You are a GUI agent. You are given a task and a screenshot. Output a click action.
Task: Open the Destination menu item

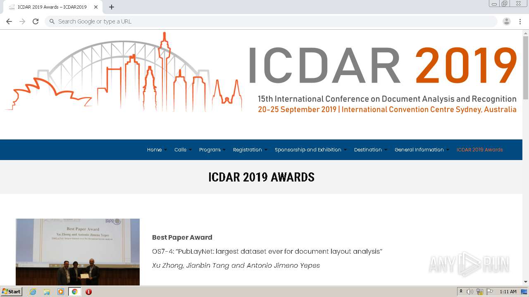coord(368,150)
